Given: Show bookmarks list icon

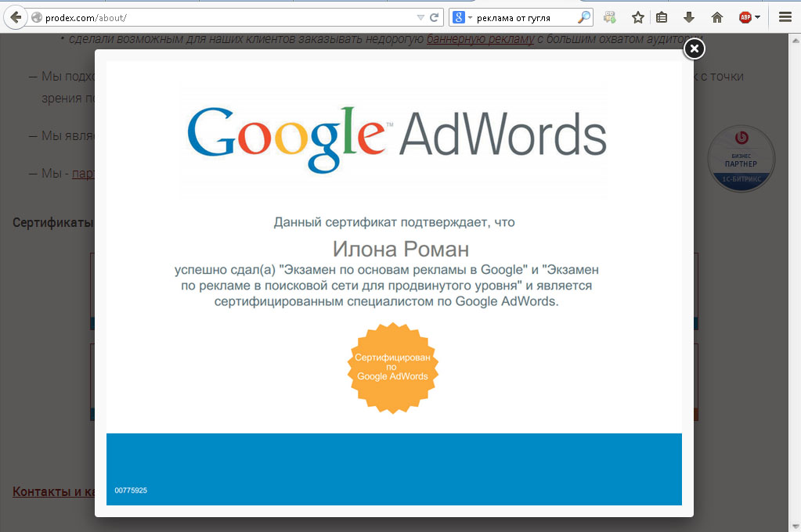Looking at the screenshot, I should tap(662, 18).
